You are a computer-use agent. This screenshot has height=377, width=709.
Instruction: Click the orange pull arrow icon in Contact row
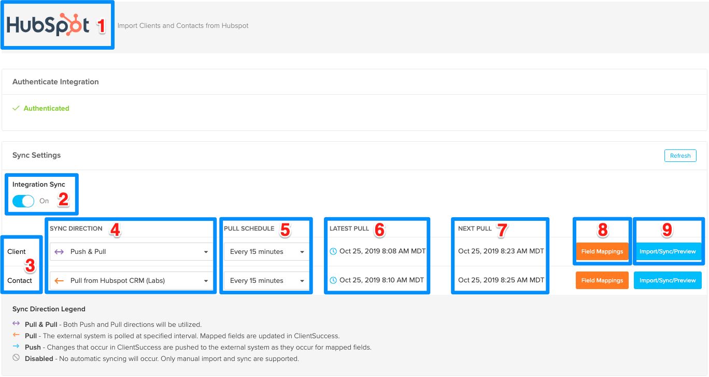click(x=59, y=281)
